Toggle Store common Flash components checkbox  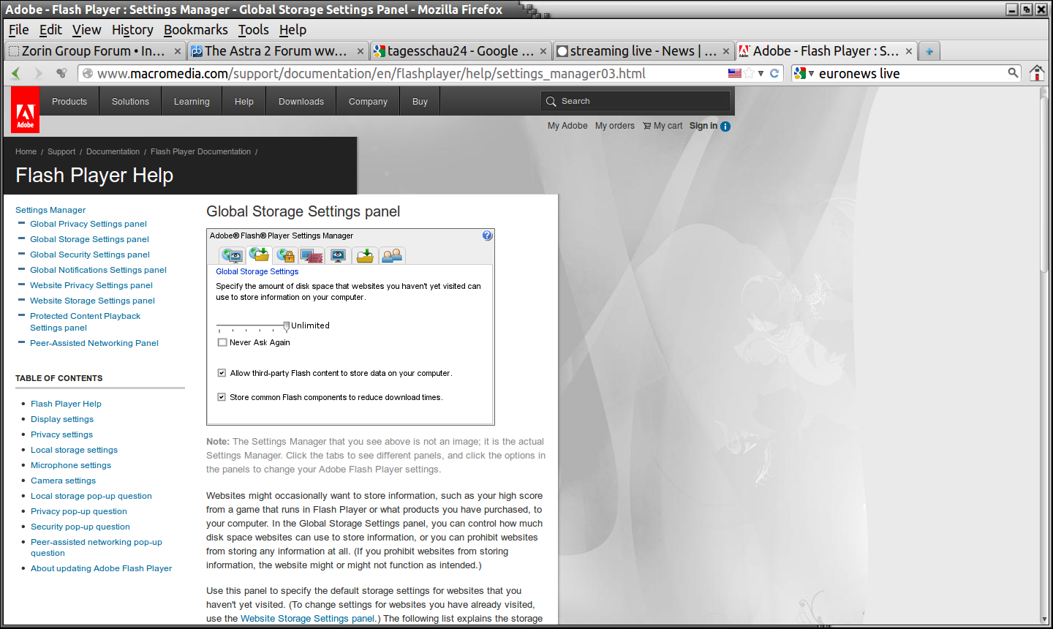coord(222,397)
